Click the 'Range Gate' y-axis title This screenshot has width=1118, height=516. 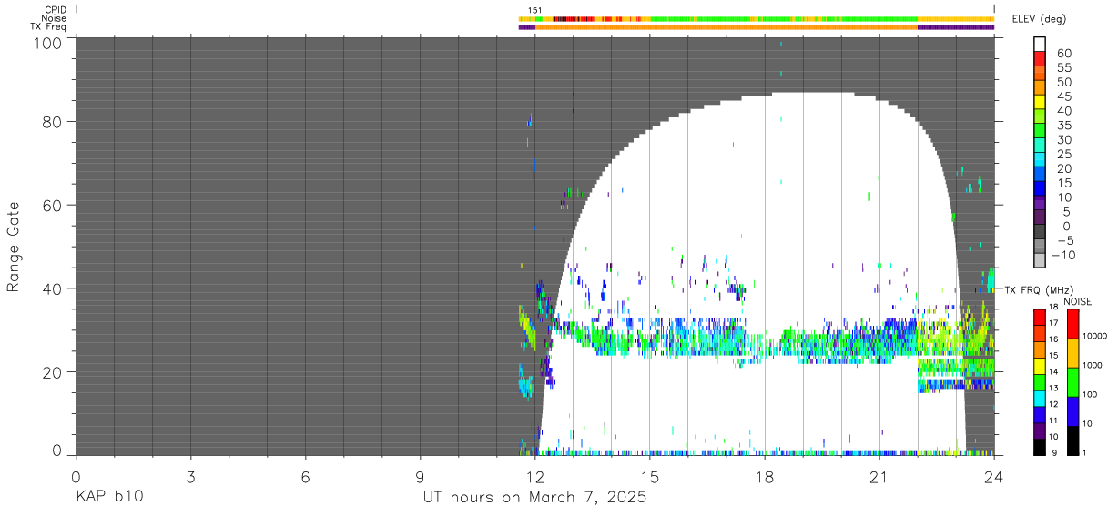coord(14,247)
